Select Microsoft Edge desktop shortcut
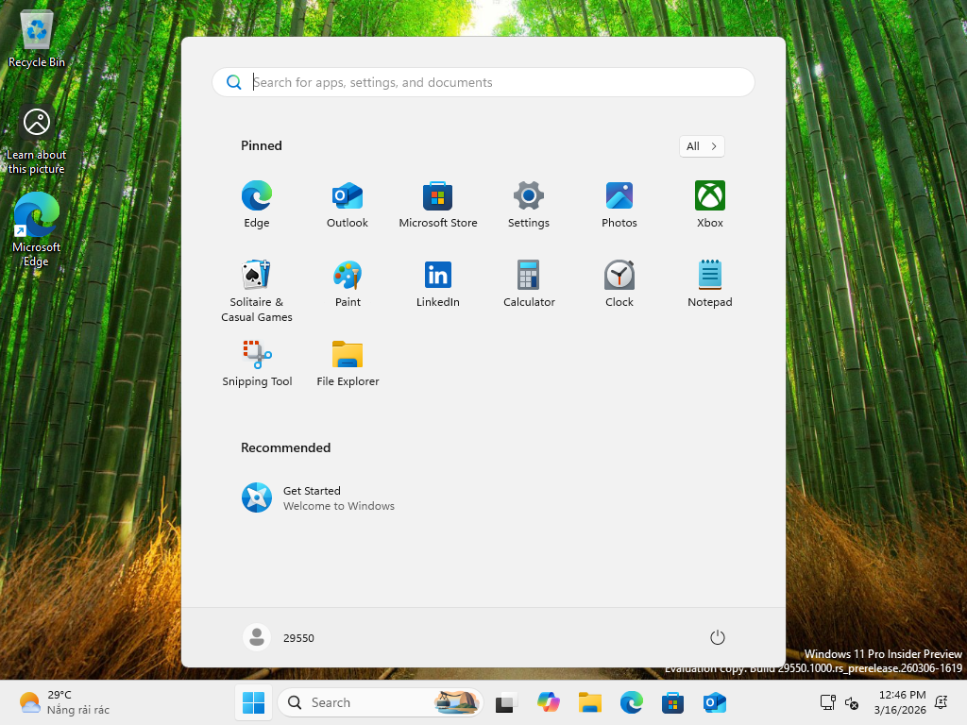Image resolution: width=967 pixels, height=725 pixels. click(37, 229)
